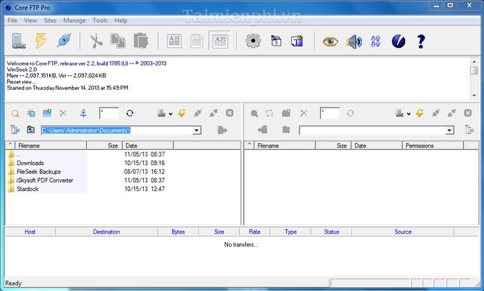Open Global Settings gear icon

[x=253, y=41]
